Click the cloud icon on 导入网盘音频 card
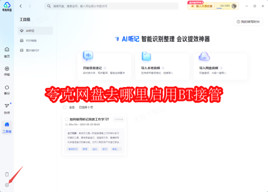 click(204, 56)
